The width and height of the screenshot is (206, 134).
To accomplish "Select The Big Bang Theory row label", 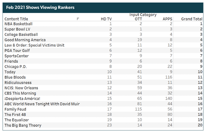I will pyautogui.click(x=23, y=125).
